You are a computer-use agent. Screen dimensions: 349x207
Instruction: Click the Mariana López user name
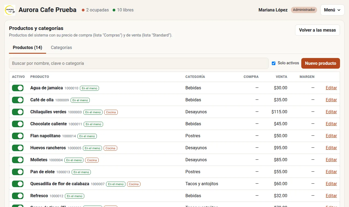point(273,10)
